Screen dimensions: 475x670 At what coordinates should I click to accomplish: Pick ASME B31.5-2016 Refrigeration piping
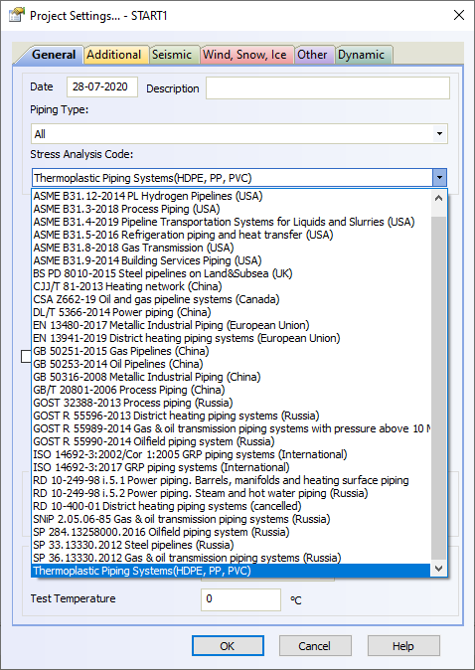(x=231, y=235)
